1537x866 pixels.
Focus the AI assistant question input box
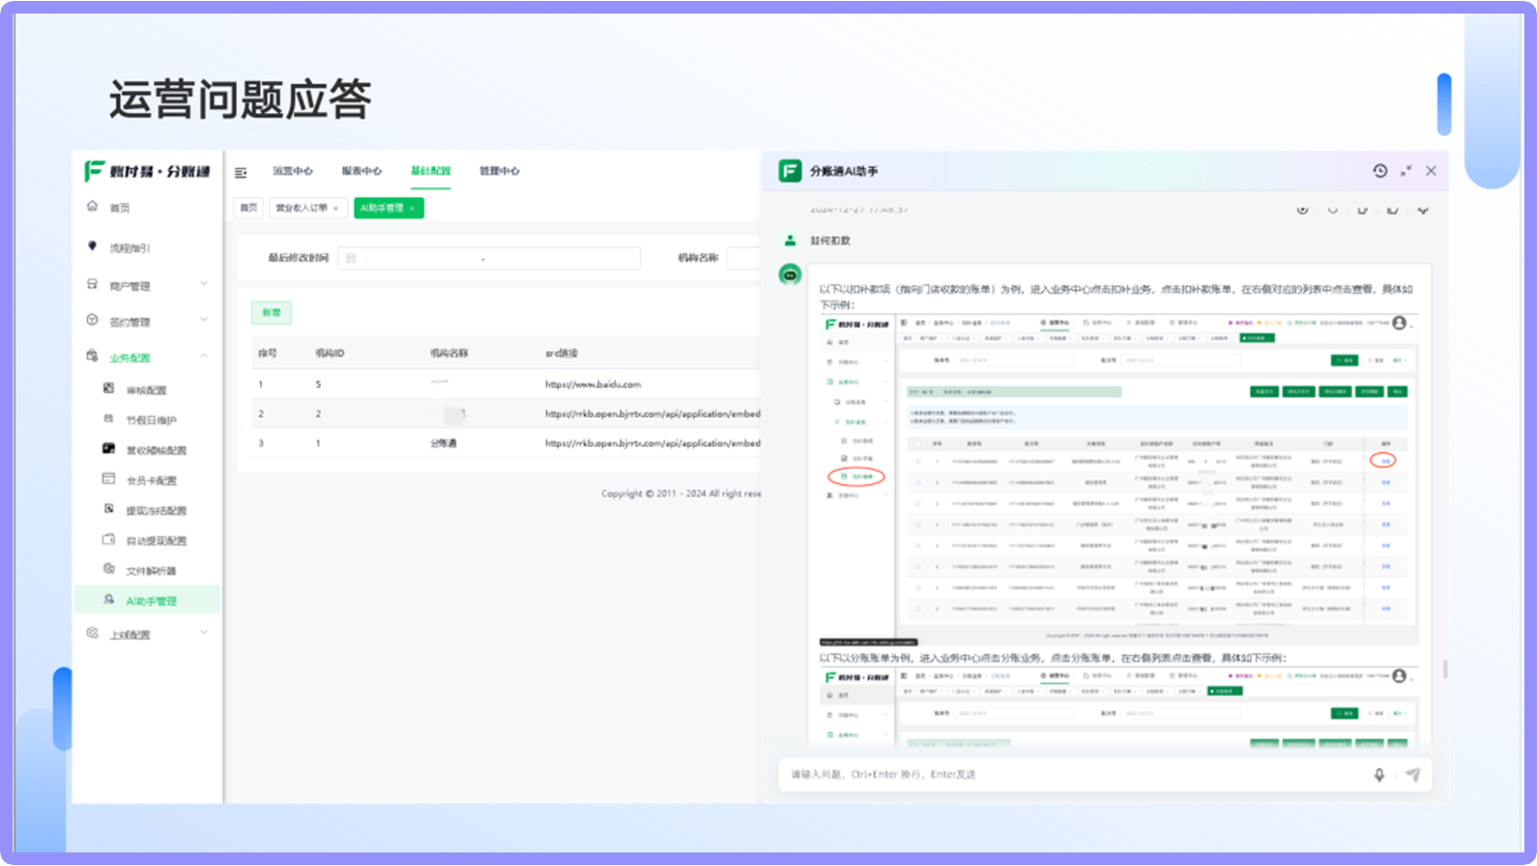coord(1073,774)
